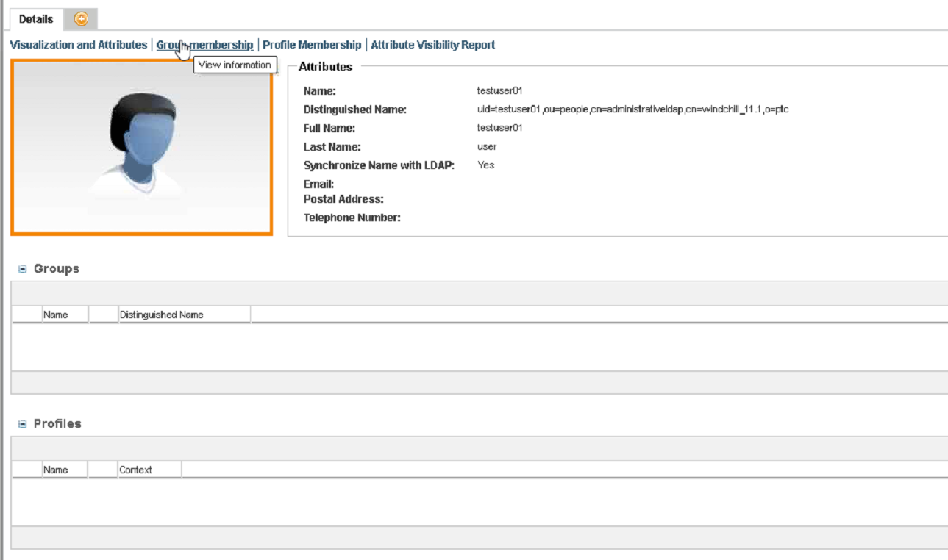Image resolution: width=948 pixels, height=560 pixels.
Task: Click the Postal Address label
Action: click(343, 199)
